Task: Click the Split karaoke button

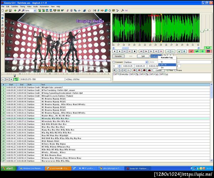Action: 143,56
